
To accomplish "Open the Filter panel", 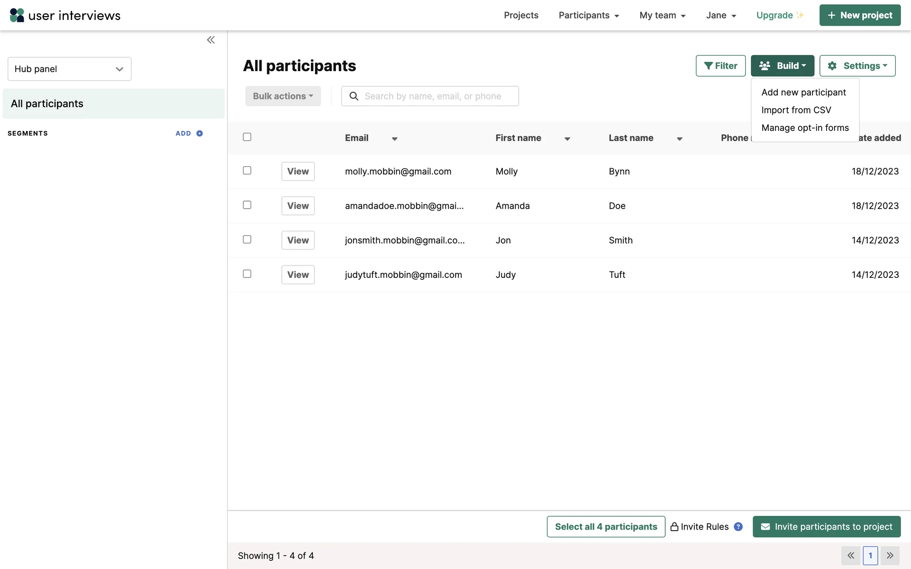I will 720,66.
